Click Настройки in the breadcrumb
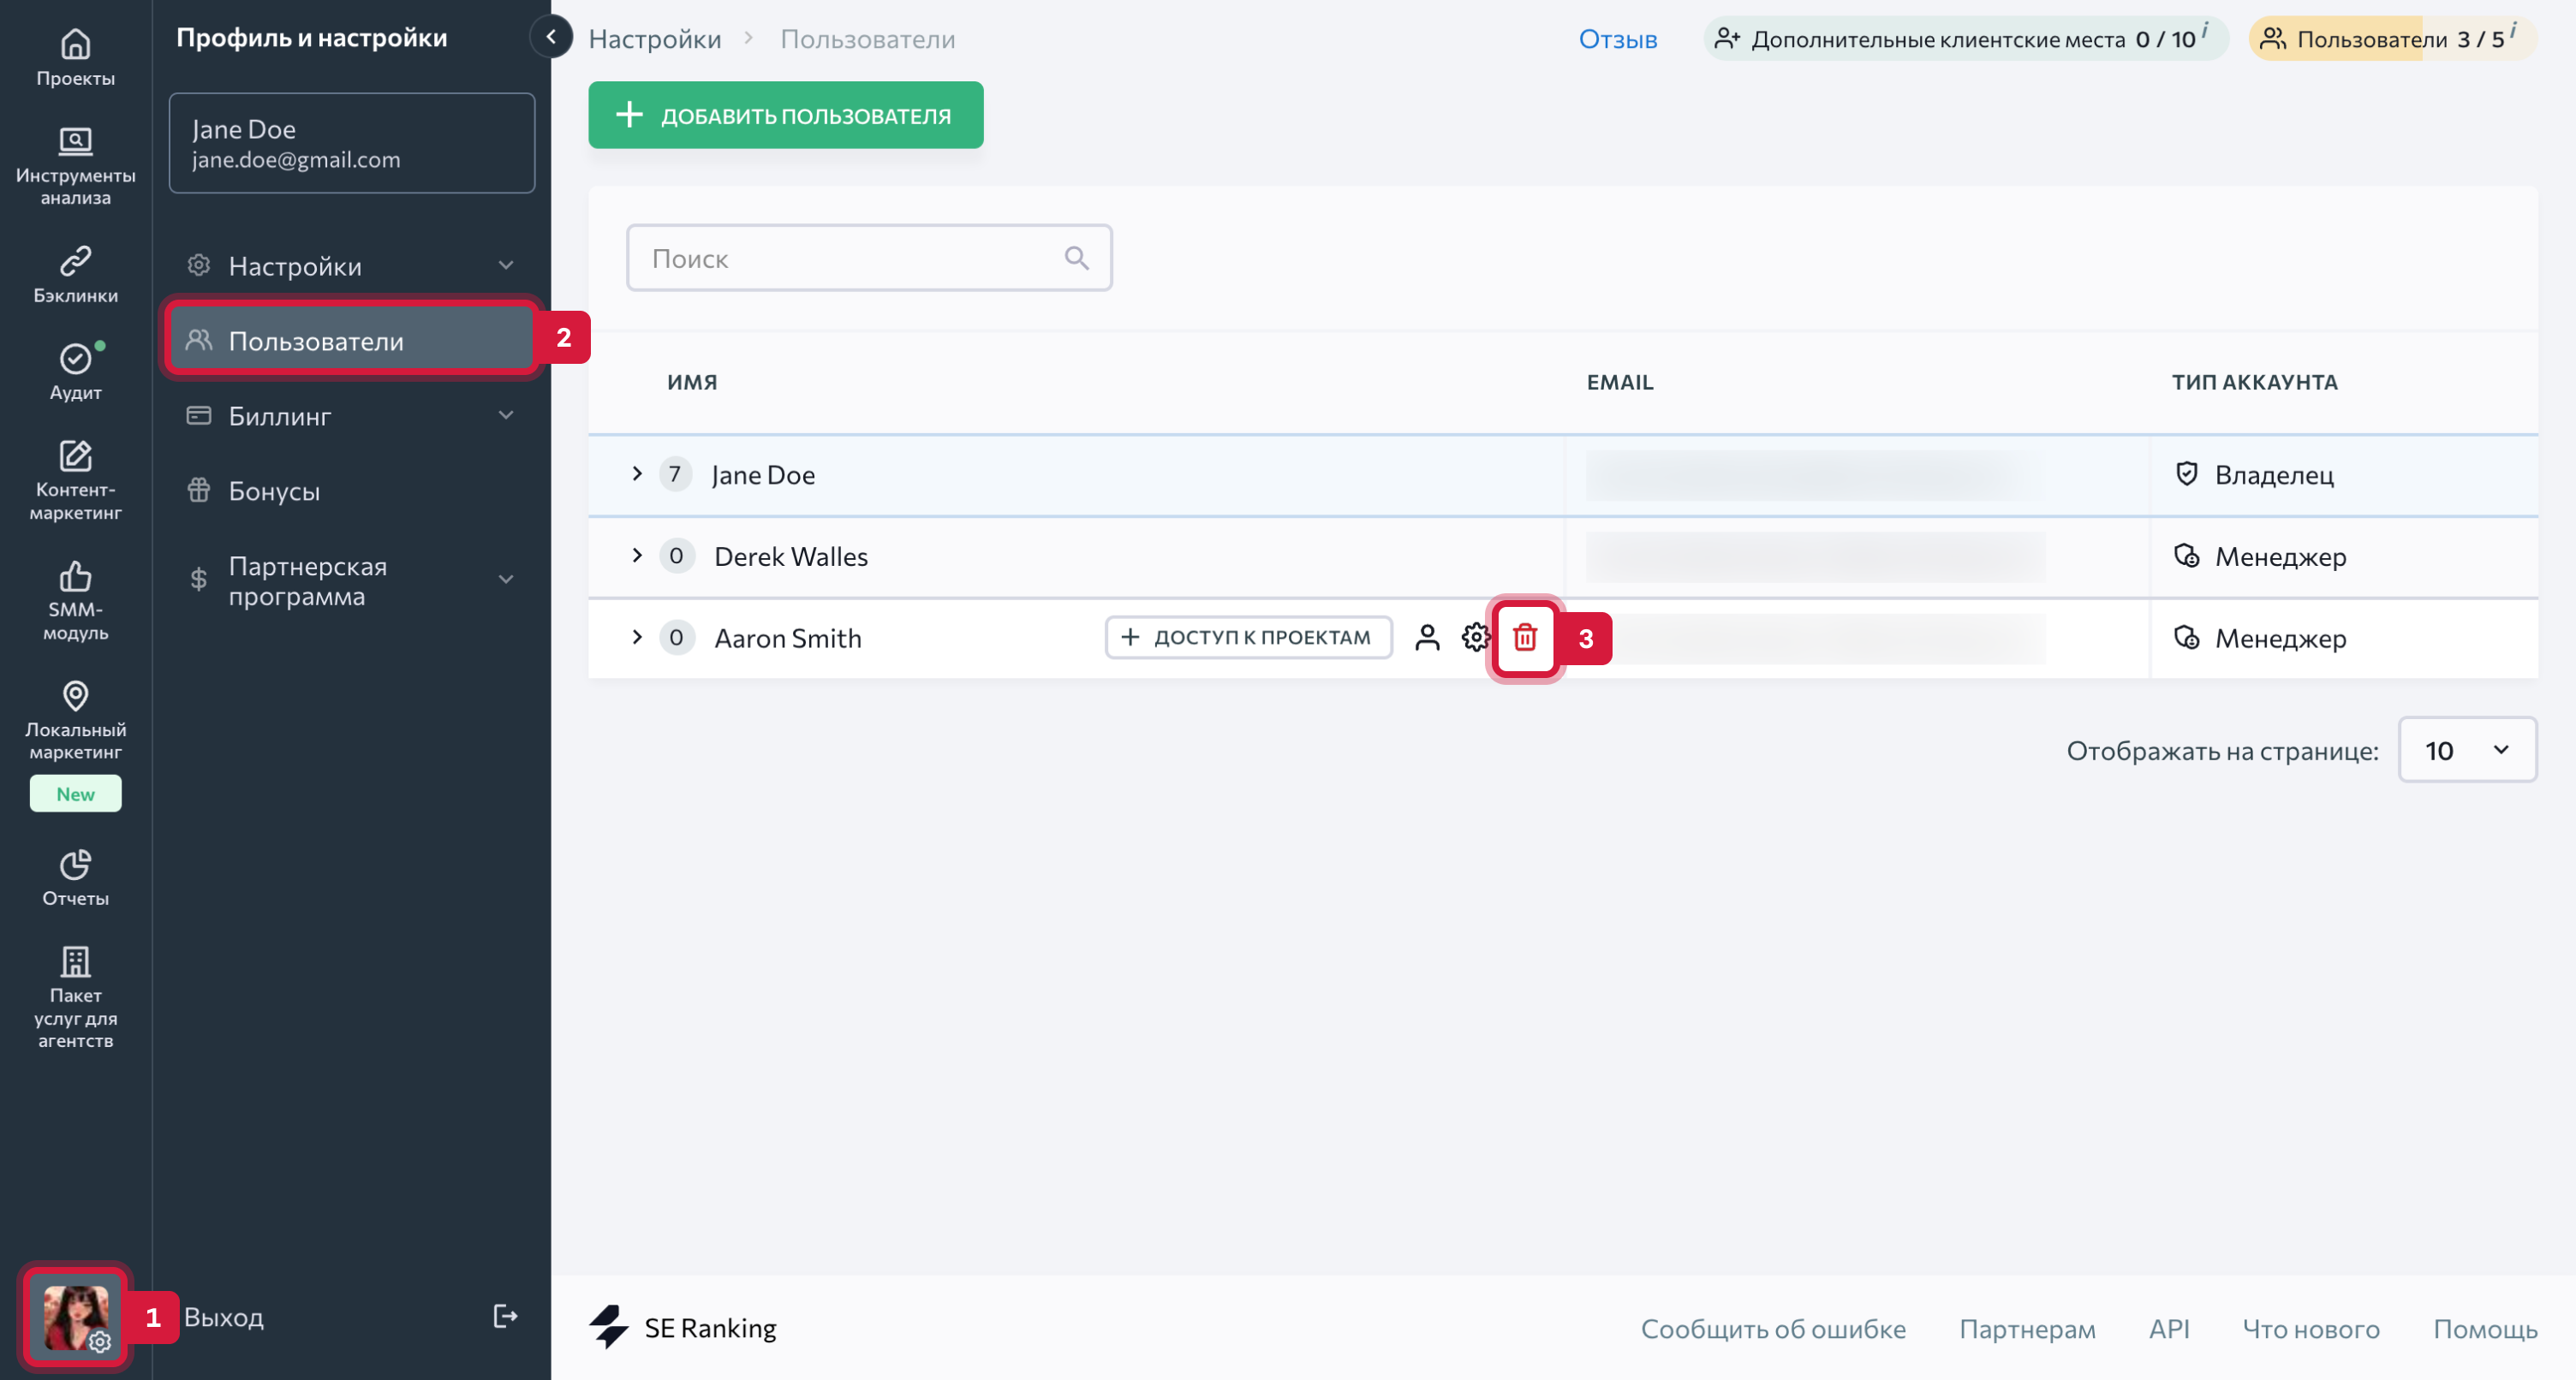The height and width of the screenshot is (1380, 2576). tap(654, 39)
